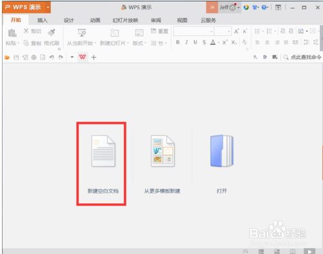323x254 pixels.
Task: Click the Je user avatar
Action: (x=212, y=7)
